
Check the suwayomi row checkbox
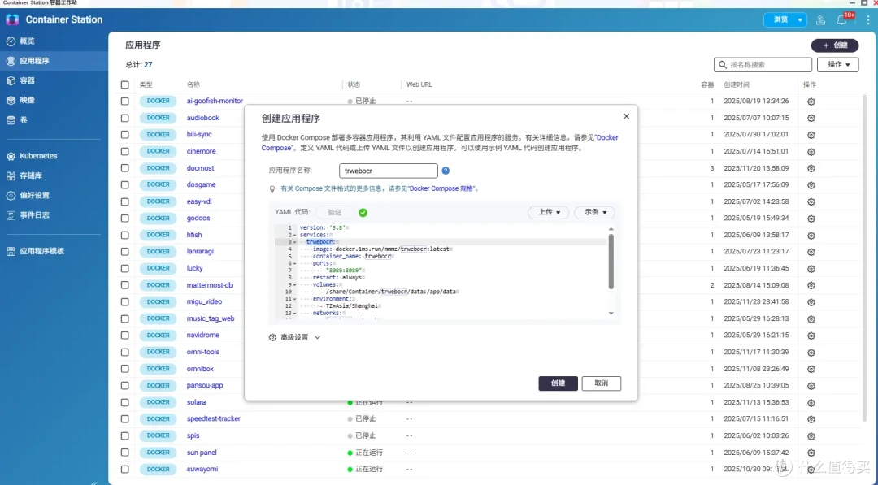(x=125, y=470)
